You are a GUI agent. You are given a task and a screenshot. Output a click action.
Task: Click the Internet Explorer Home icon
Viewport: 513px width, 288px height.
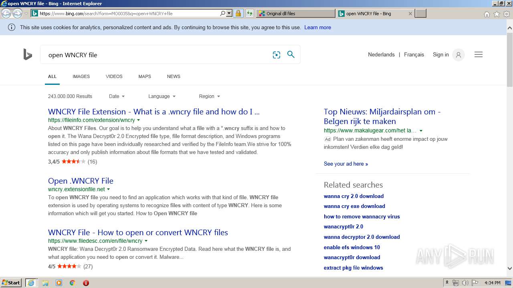pyautogui.click(x=487, y=14)
